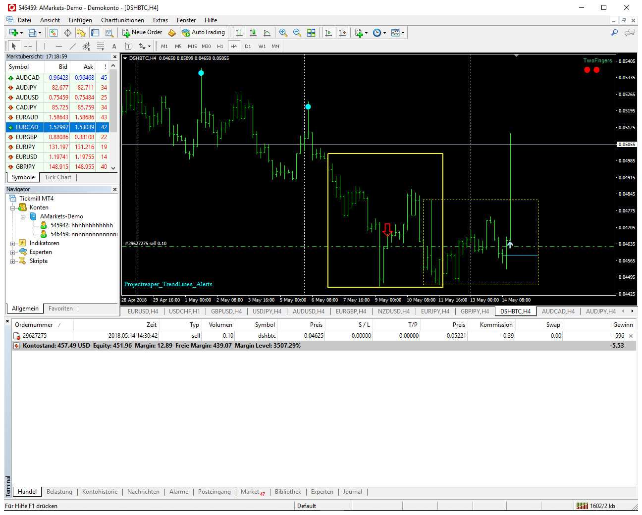Switch to the Kontohistorie tab
Viewport: 642px width, 515px height.
click(x=100, y=492)
